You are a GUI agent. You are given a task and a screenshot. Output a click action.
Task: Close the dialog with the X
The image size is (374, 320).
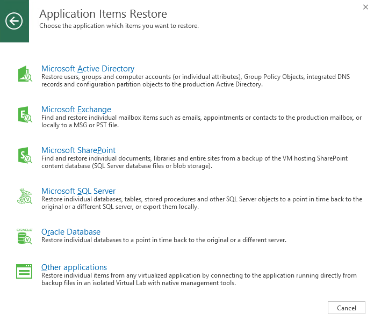click(x=365, y=7)
